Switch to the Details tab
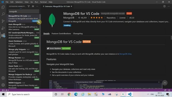 [x=46, y=33]
